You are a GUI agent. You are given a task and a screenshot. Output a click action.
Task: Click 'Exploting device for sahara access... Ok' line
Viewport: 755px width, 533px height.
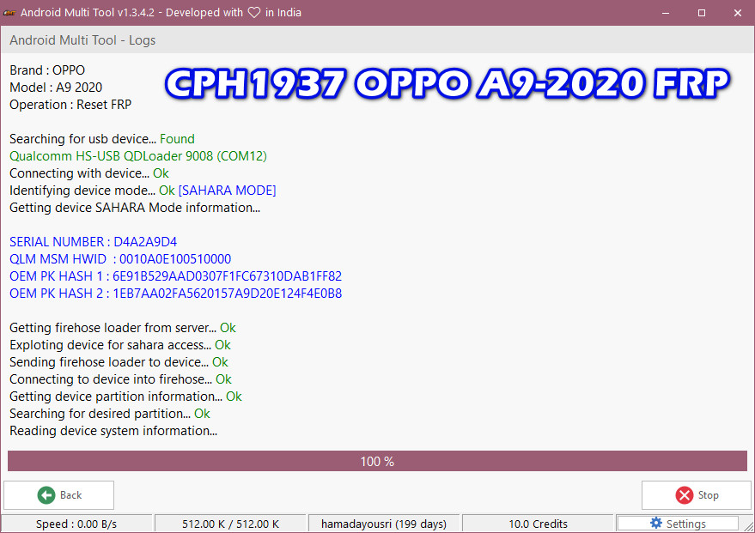pos(120,345)
